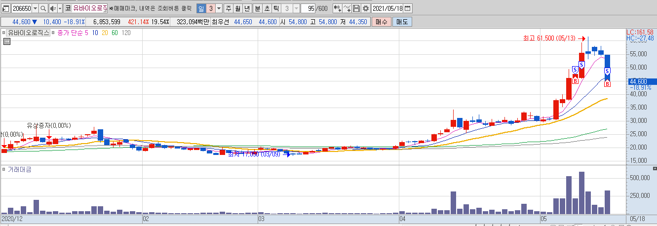The image size is (657, 226).
Task: Click the volume ratio 421.14%
Action: (x=138, y=22)
